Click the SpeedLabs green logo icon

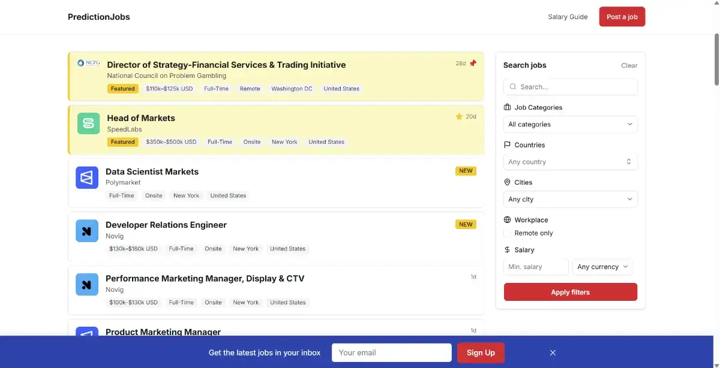88,123
